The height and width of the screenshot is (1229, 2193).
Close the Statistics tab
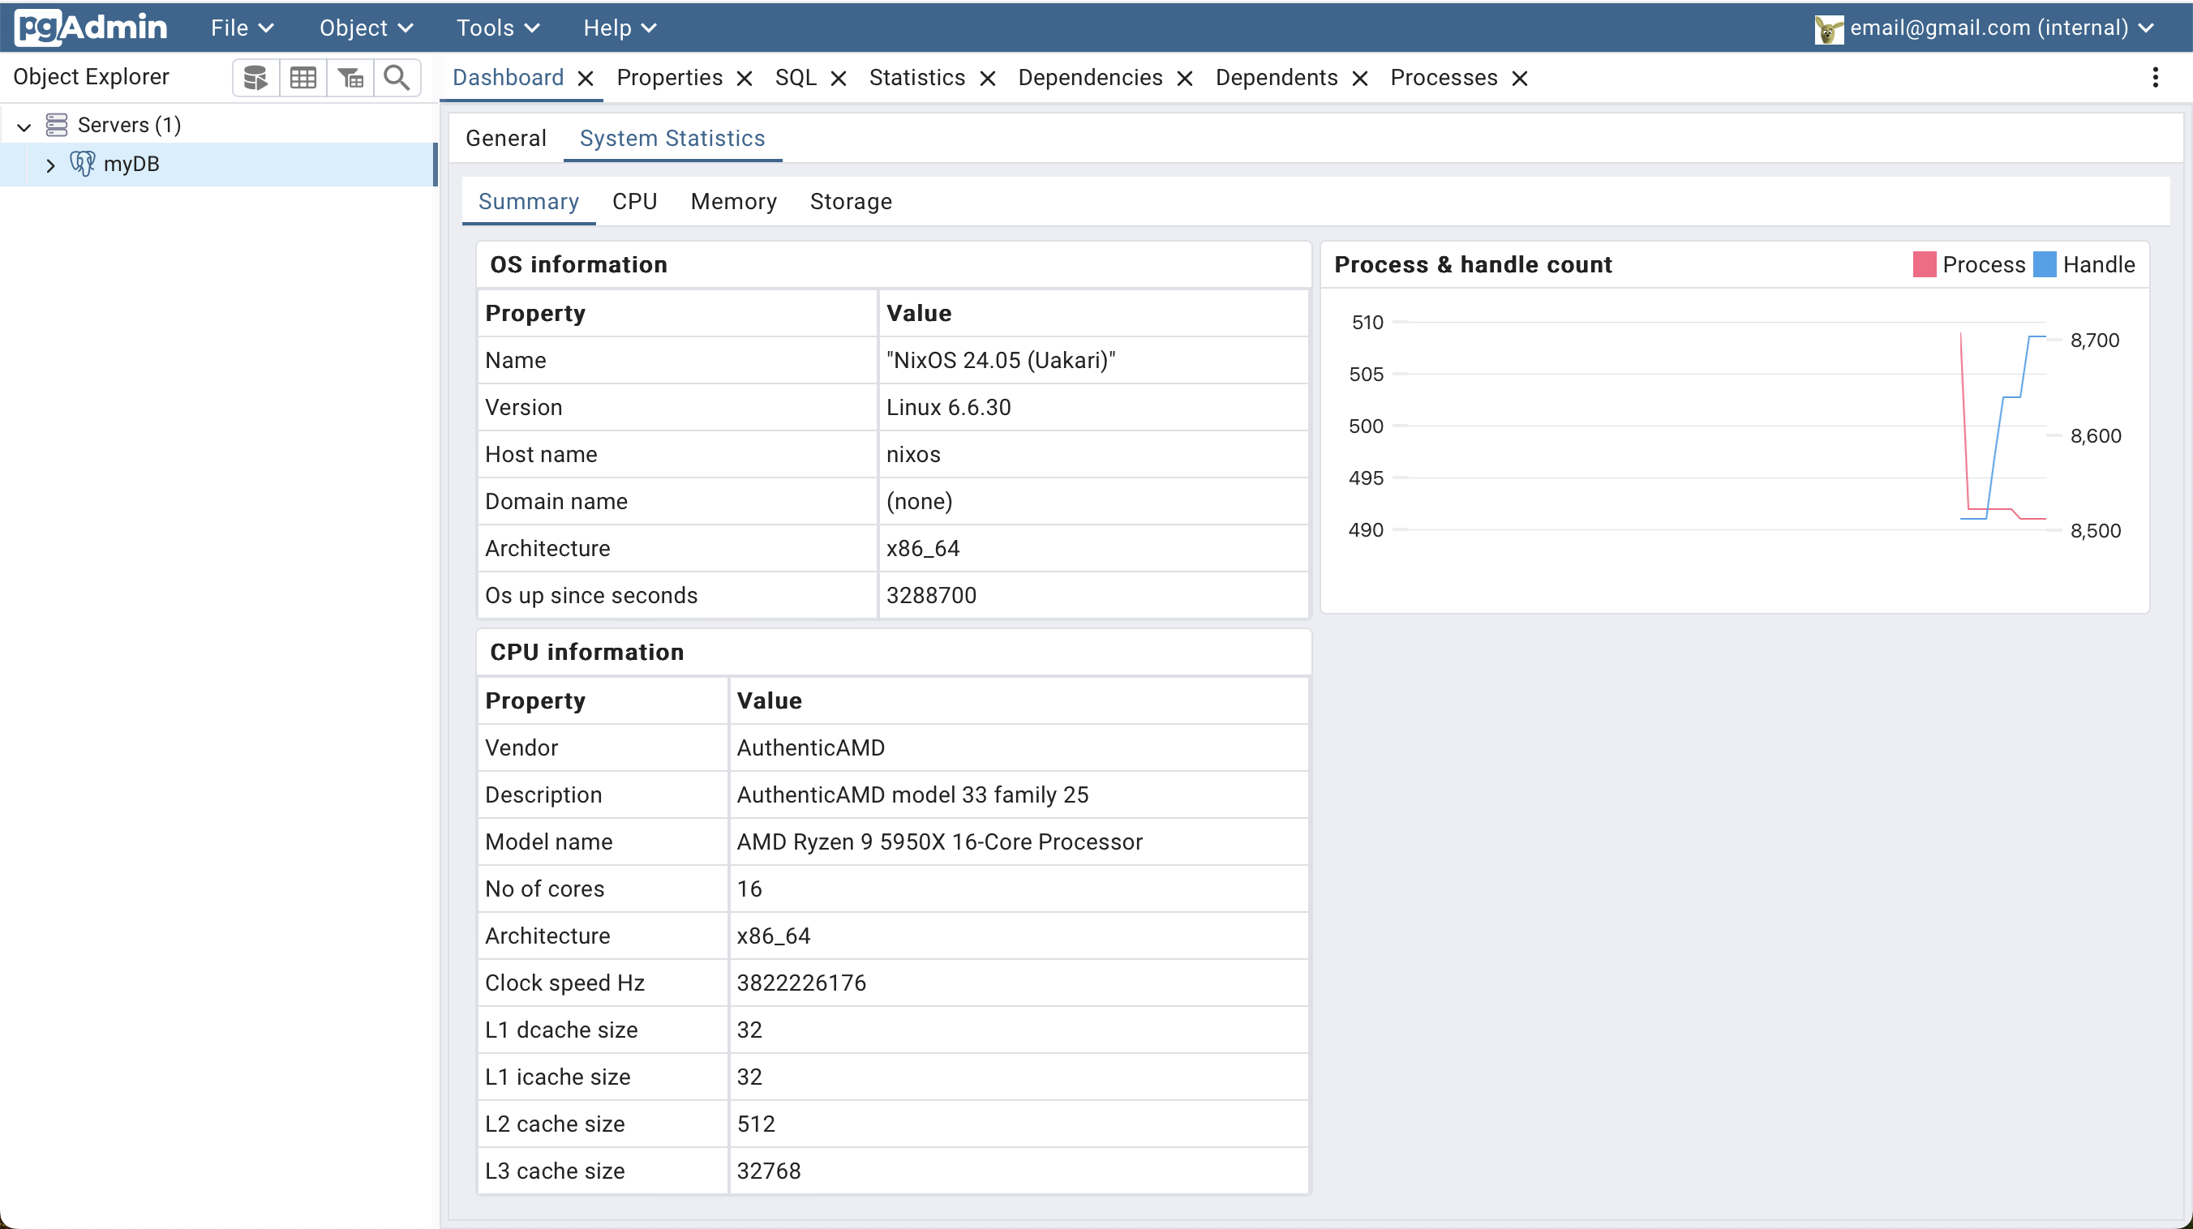[x=988, y=79]
